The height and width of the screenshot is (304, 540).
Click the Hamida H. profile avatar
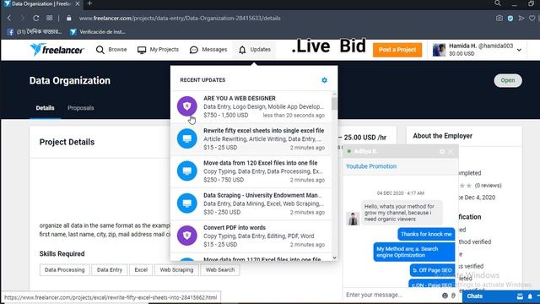tap(439, 50)
